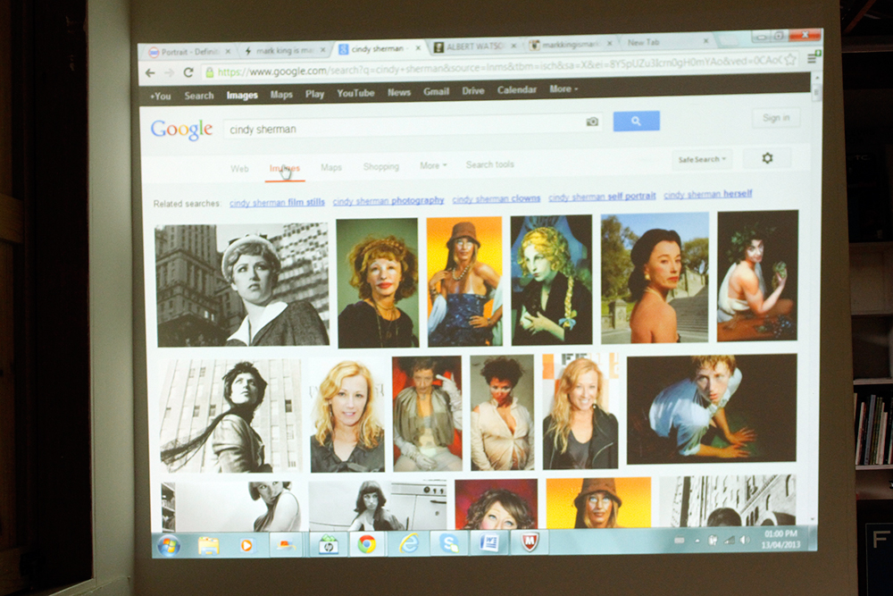Click the camera search-by-image icon
Viewport: 893px width, 596px height.
(x=591, y=122)
